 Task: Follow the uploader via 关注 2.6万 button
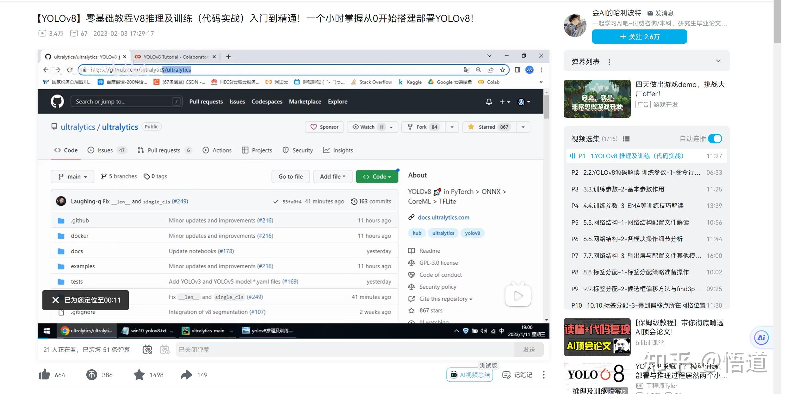(638, 37)
